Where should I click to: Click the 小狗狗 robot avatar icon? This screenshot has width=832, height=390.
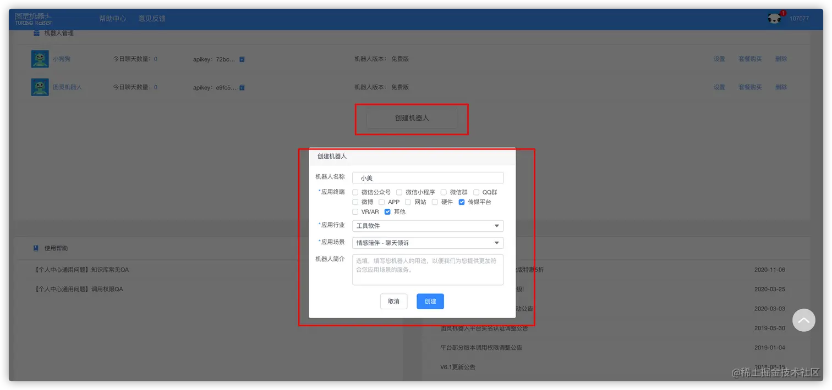40,59
